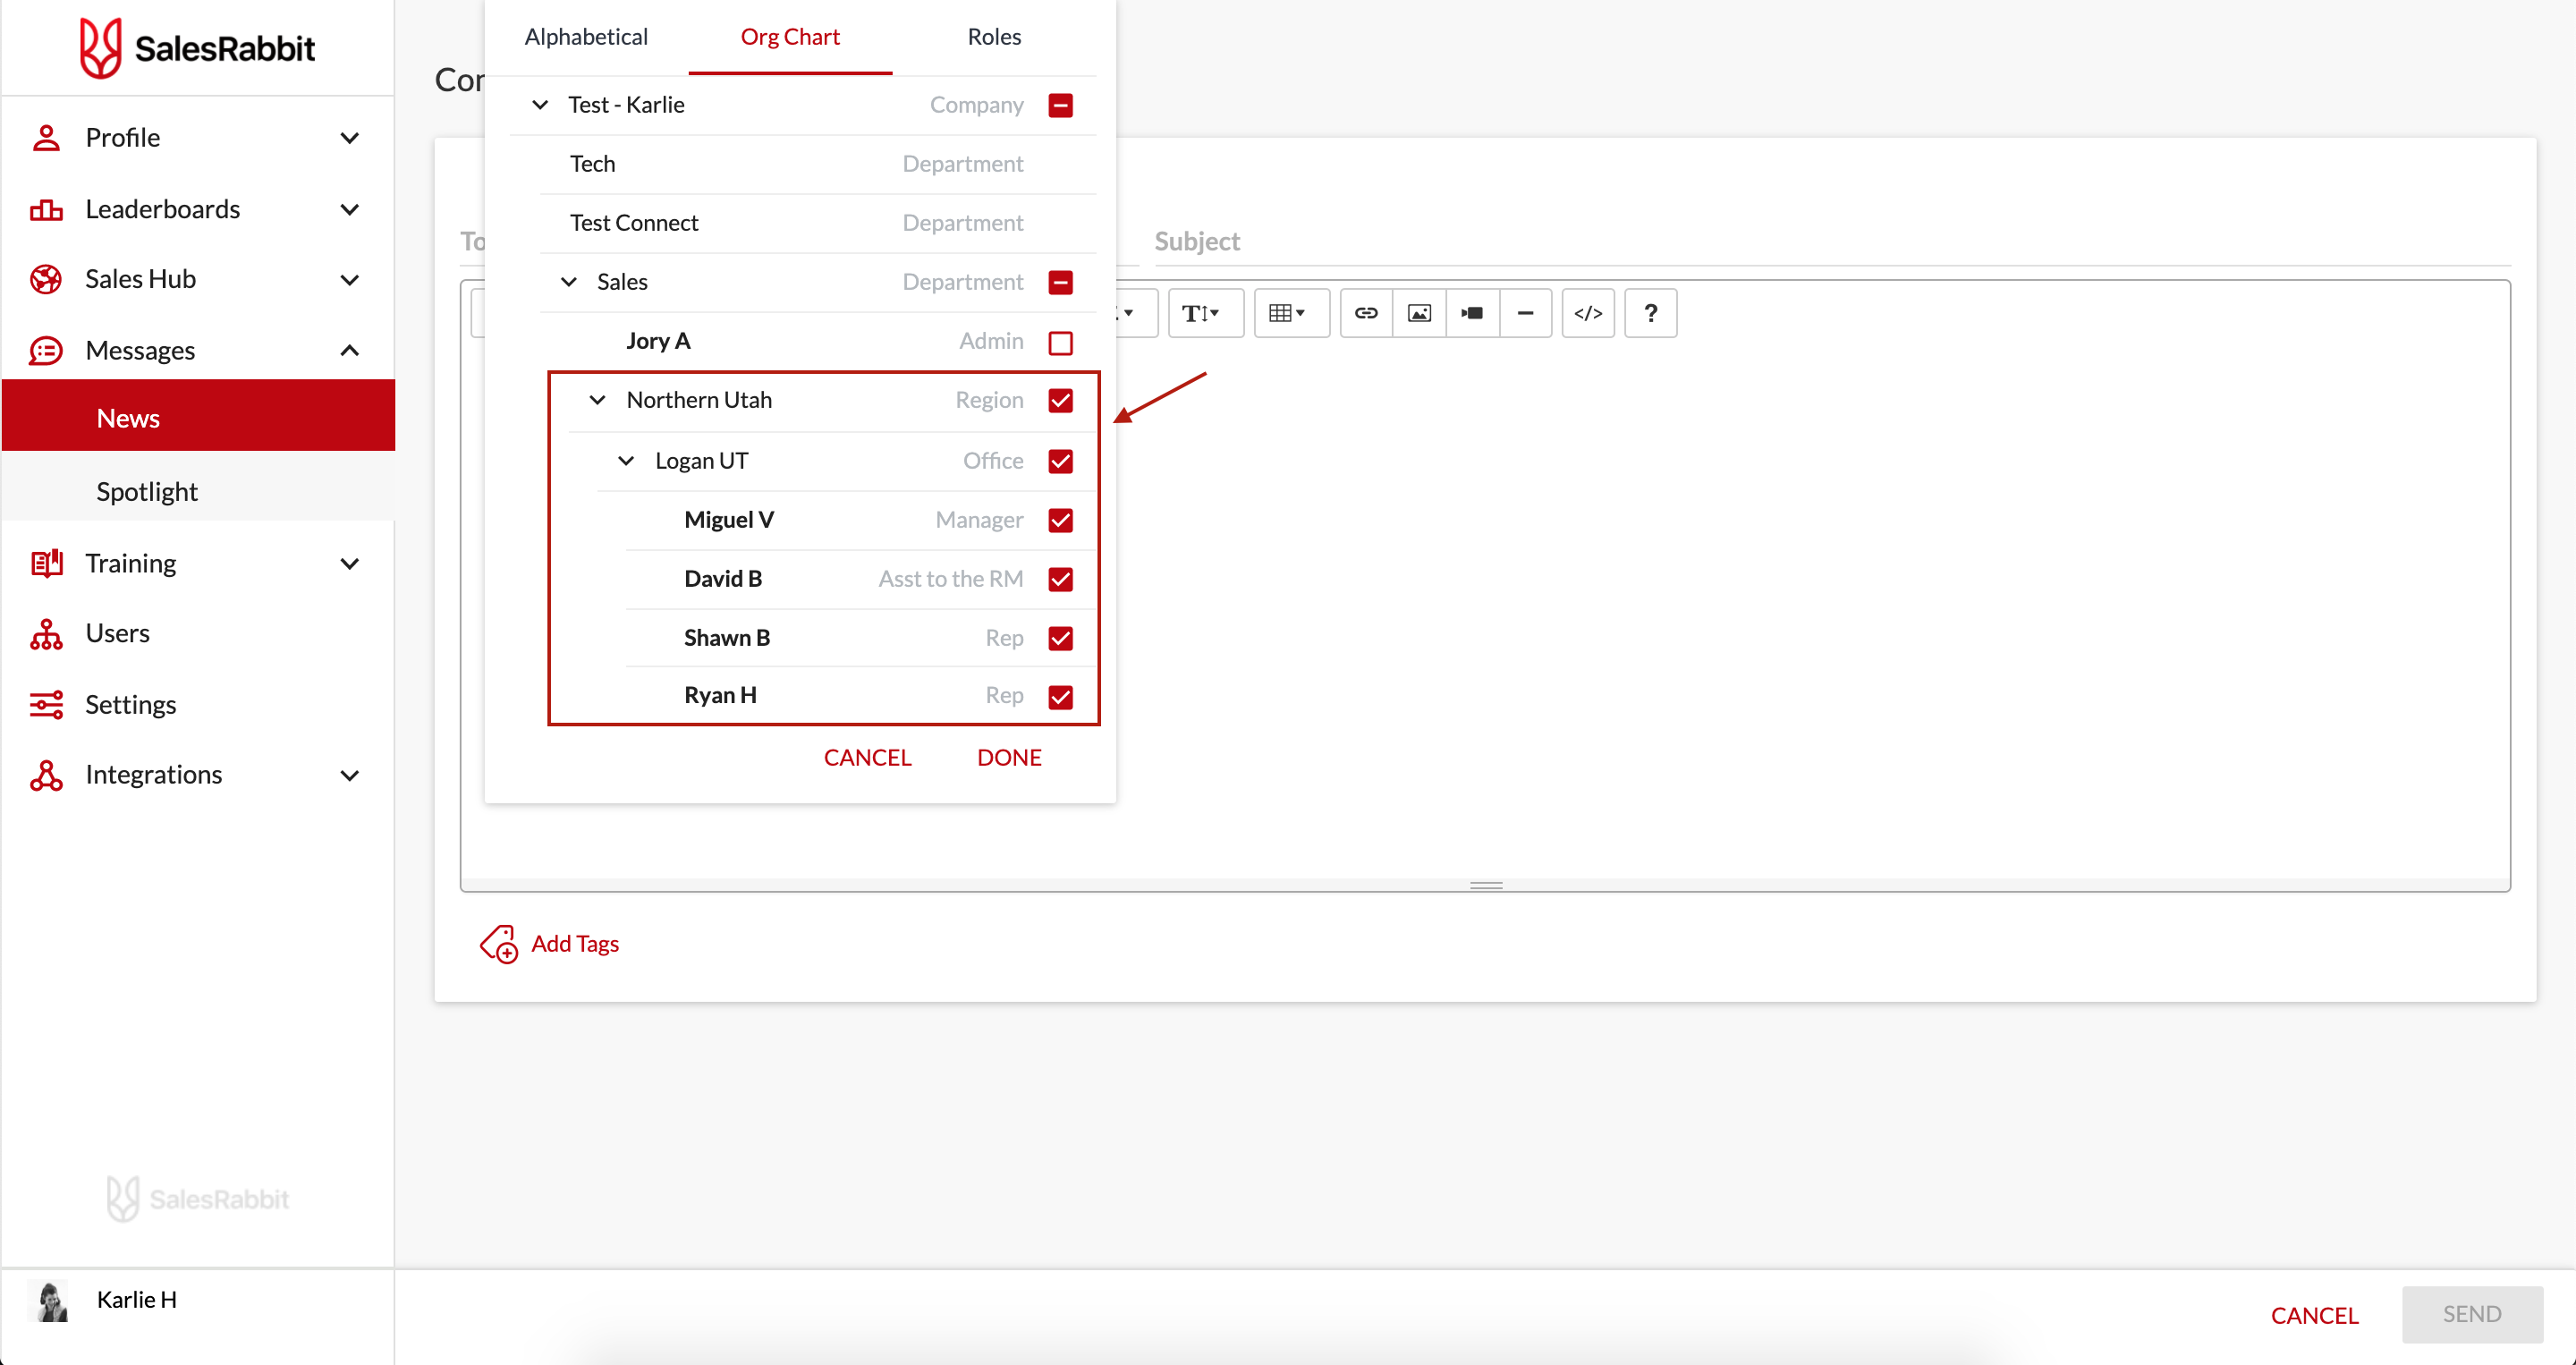The image size is (2576, 1365).
Task: Uncheck the Logan UT office checkbox
Action: pyautogui.click(x=1060, y=461)
